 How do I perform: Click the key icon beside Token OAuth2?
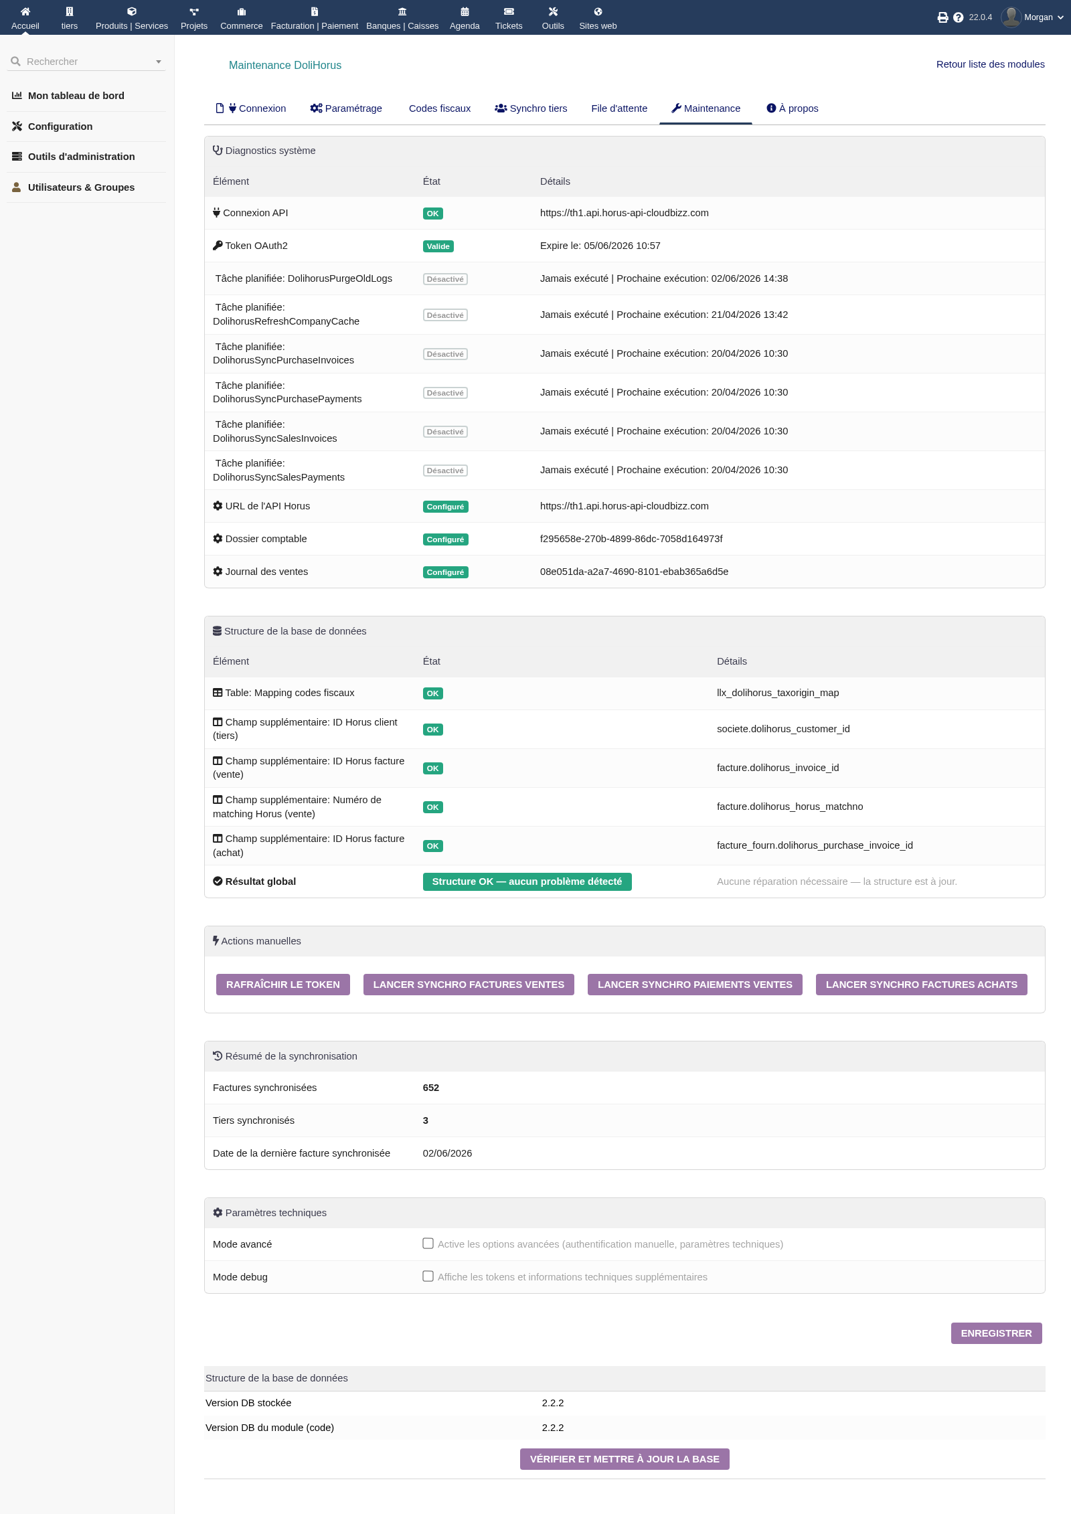point(218,246)
